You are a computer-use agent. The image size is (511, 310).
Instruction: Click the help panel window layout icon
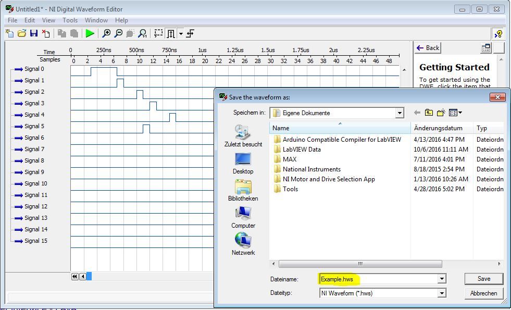(x=485, y=48)
